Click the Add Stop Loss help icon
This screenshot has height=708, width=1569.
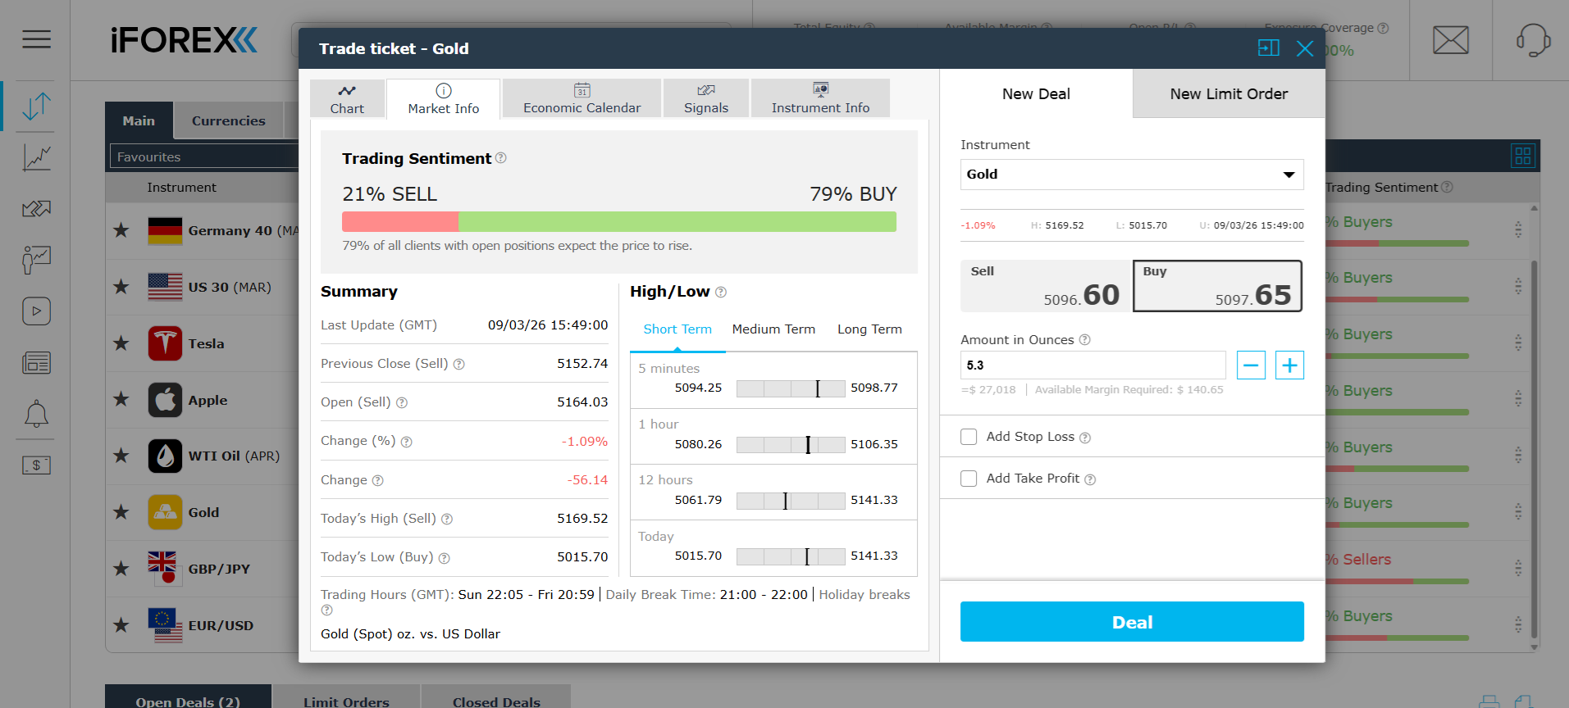point(1085,438)
